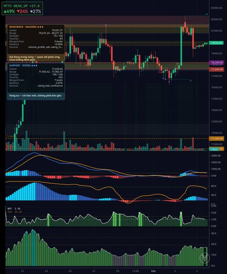This screenshot has width=227, height=274.
Task: Click support merged from 7 levels
Action: 59,80
